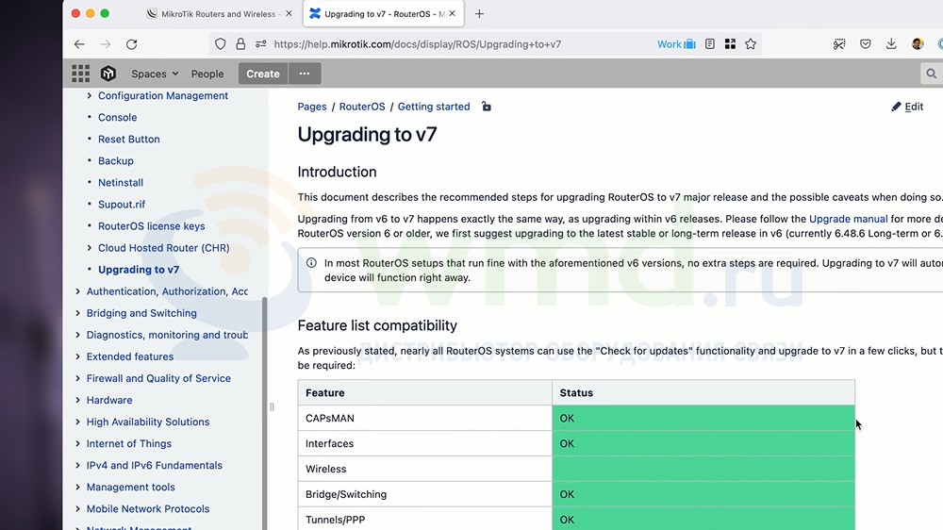Image resolution: width=943 pixels, height=530 pixels.
Task: Open the Firefox downloads panel
Action: click(x=891, y=44)
